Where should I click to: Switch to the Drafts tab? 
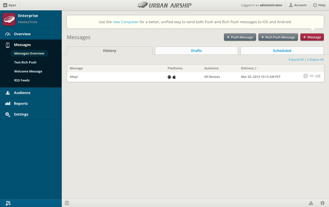click(x=197, y=51)
